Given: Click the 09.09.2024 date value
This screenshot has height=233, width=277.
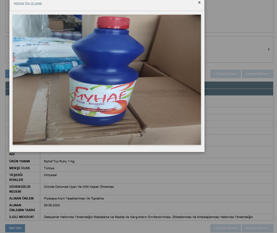Looking at the screenshot, I should (x=52, y=205).
